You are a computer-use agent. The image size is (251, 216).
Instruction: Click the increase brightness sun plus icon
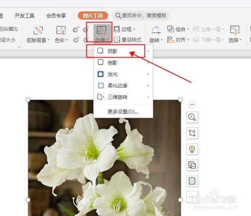[76, 40]
